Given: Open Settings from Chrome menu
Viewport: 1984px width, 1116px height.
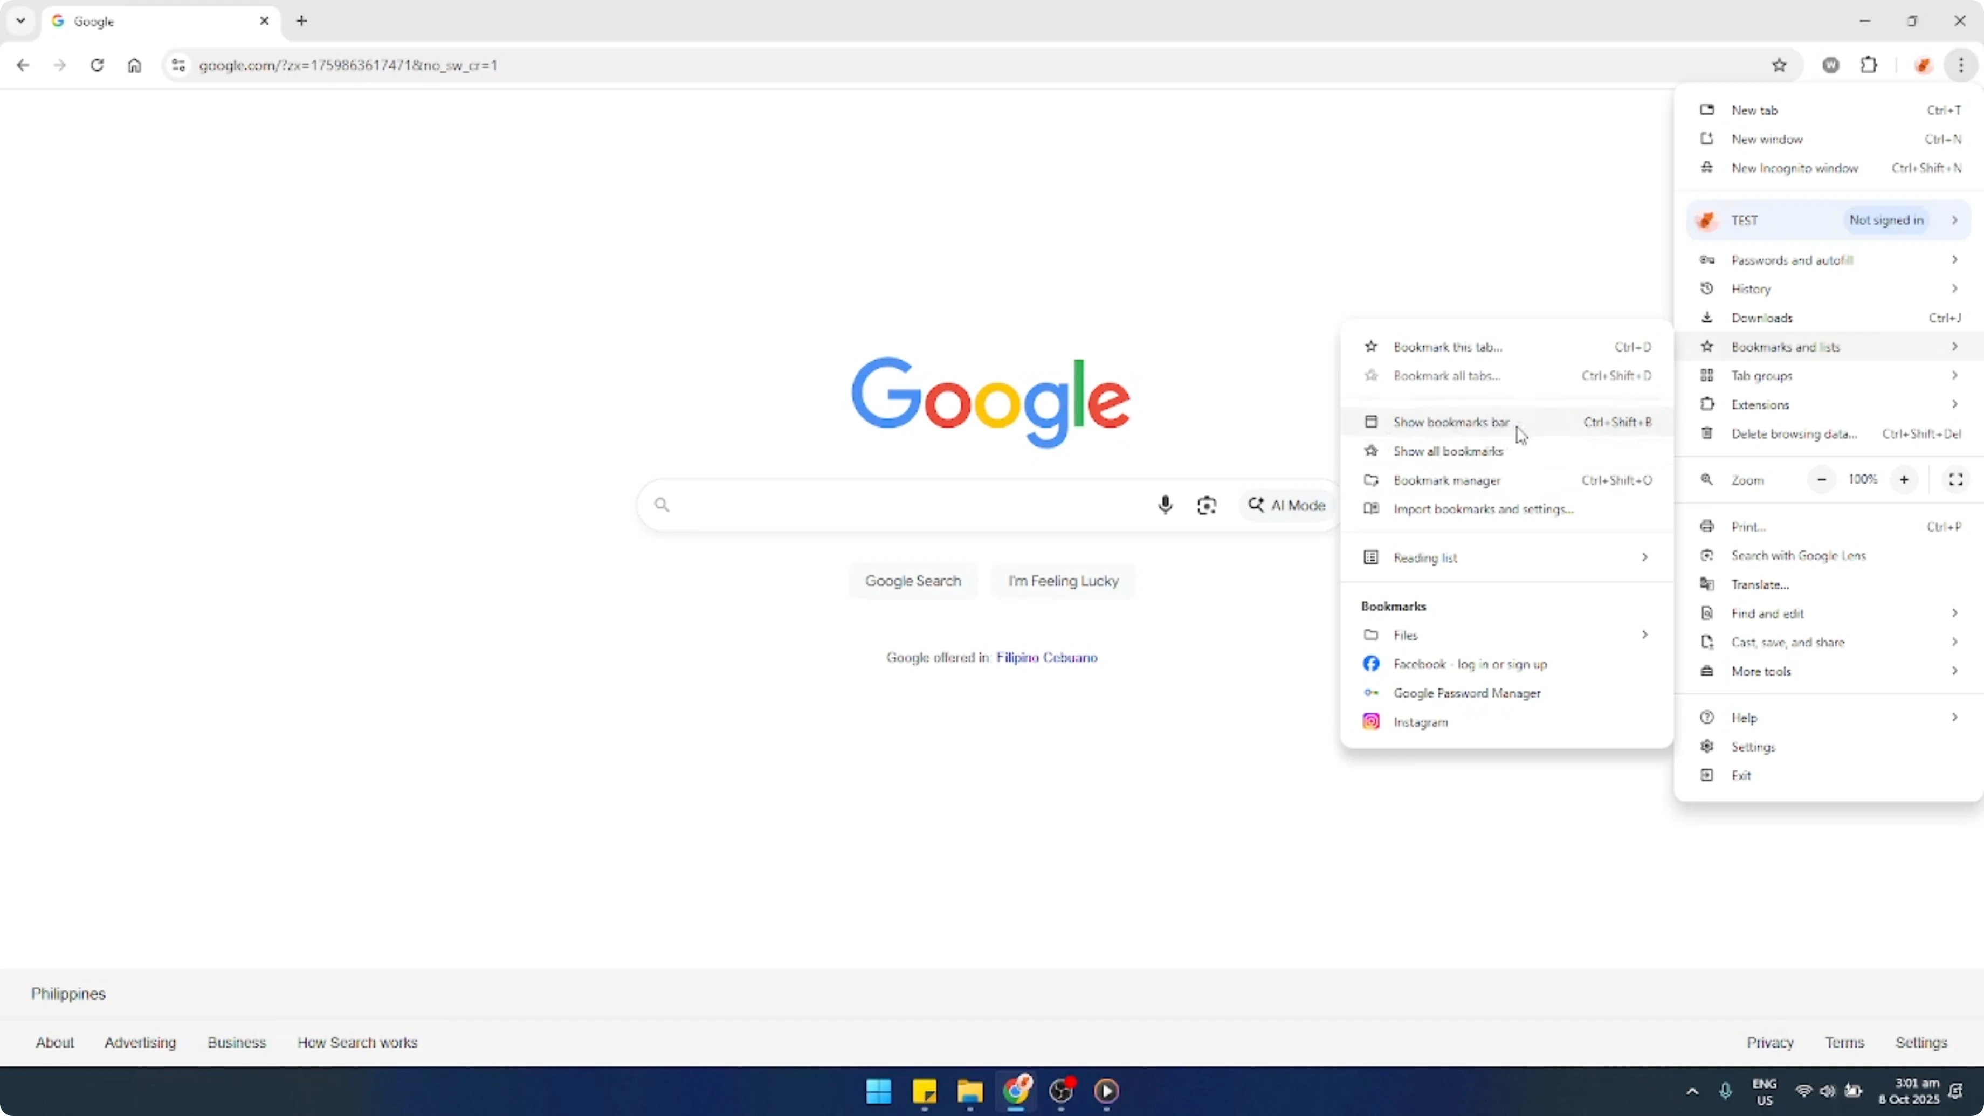Looking at the screenshot, I should 1829,747.
